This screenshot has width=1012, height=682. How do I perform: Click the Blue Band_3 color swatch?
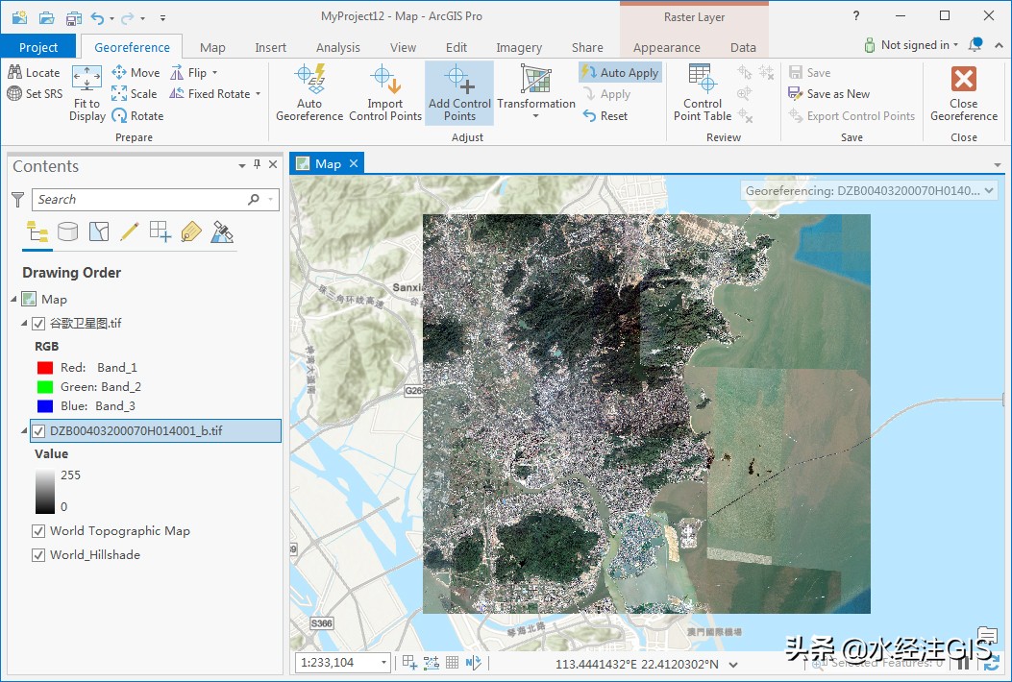pos(44,406)
